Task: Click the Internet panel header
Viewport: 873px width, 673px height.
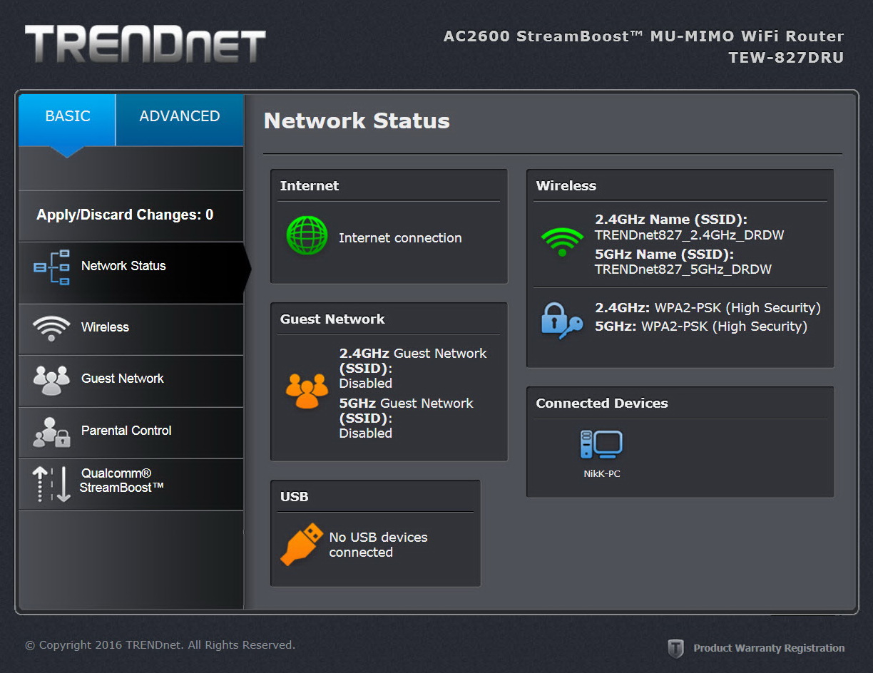Action: point(310,186)
